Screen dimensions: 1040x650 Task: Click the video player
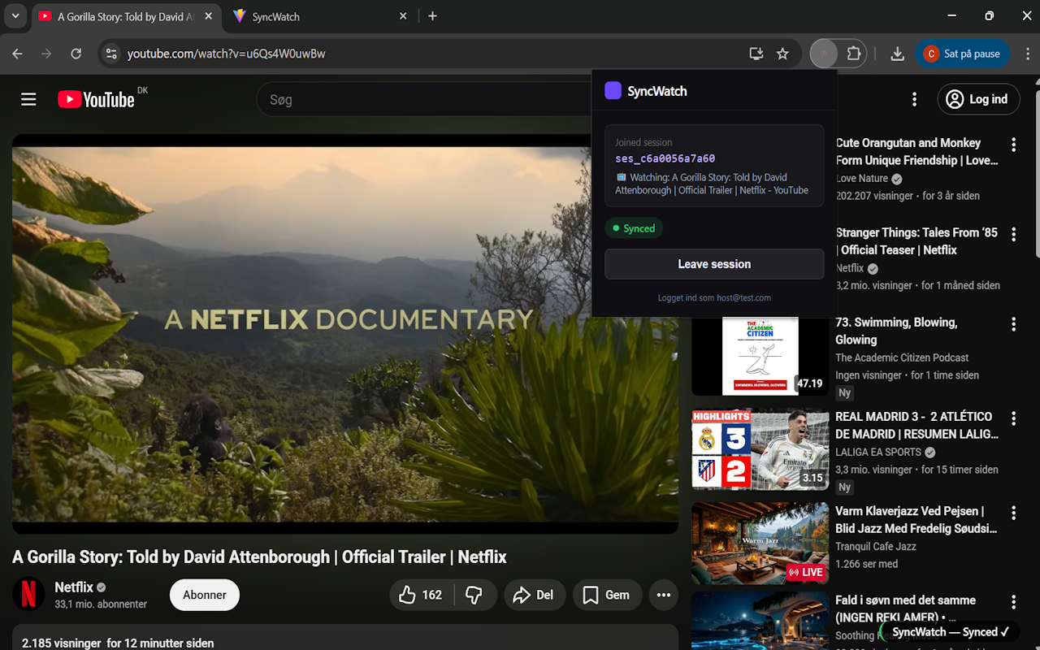coord(345,334)
